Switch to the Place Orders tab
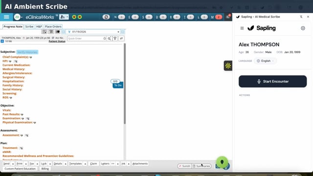This screenshot has width=313, height=176. click(53, 26)
